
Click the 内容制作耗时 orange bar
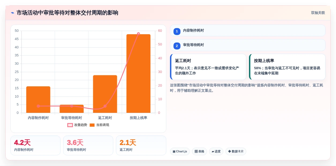pos(38,99)
